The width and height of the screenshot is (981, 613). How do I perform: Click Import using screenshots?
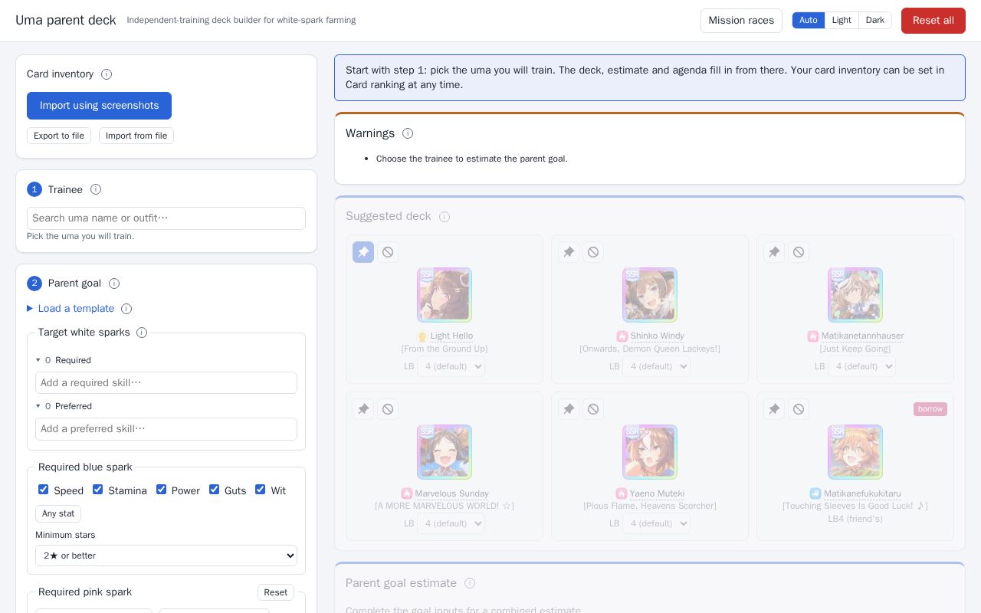click(99, 106)
